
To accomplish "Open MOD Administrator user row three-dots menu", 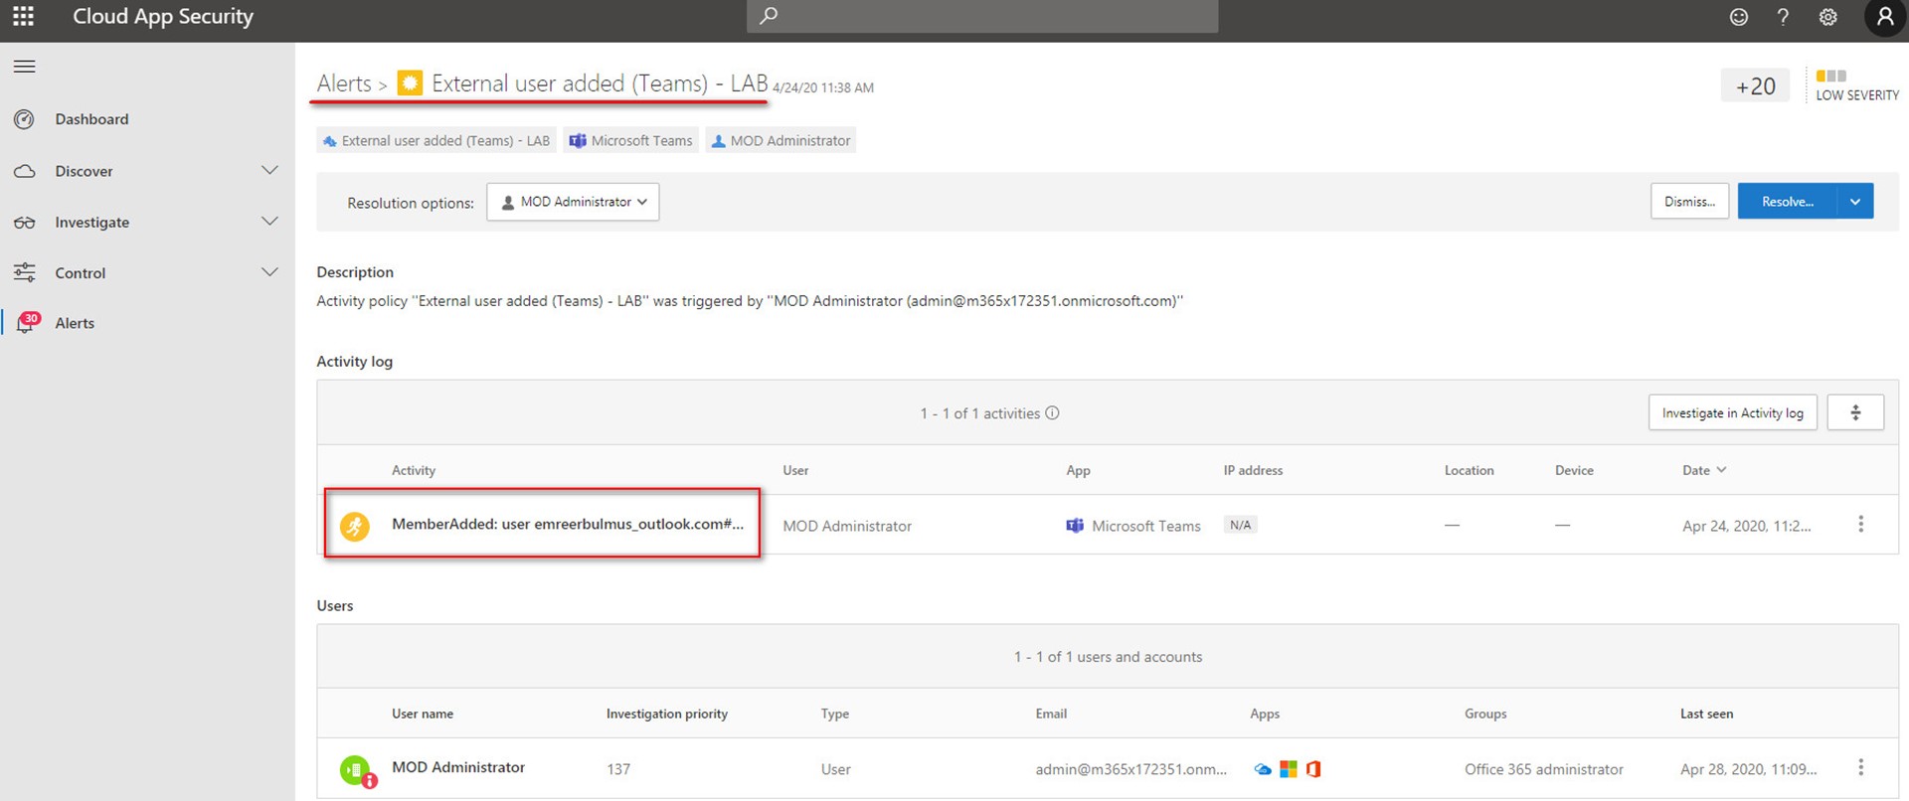I will point(1860,767).
